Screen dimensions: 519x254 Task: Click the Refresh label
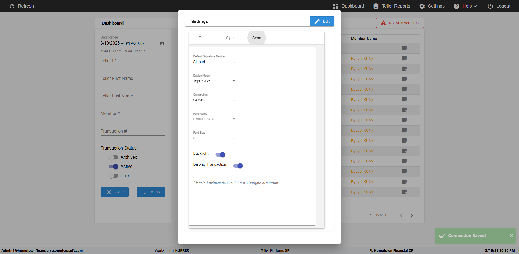(26, 6)
